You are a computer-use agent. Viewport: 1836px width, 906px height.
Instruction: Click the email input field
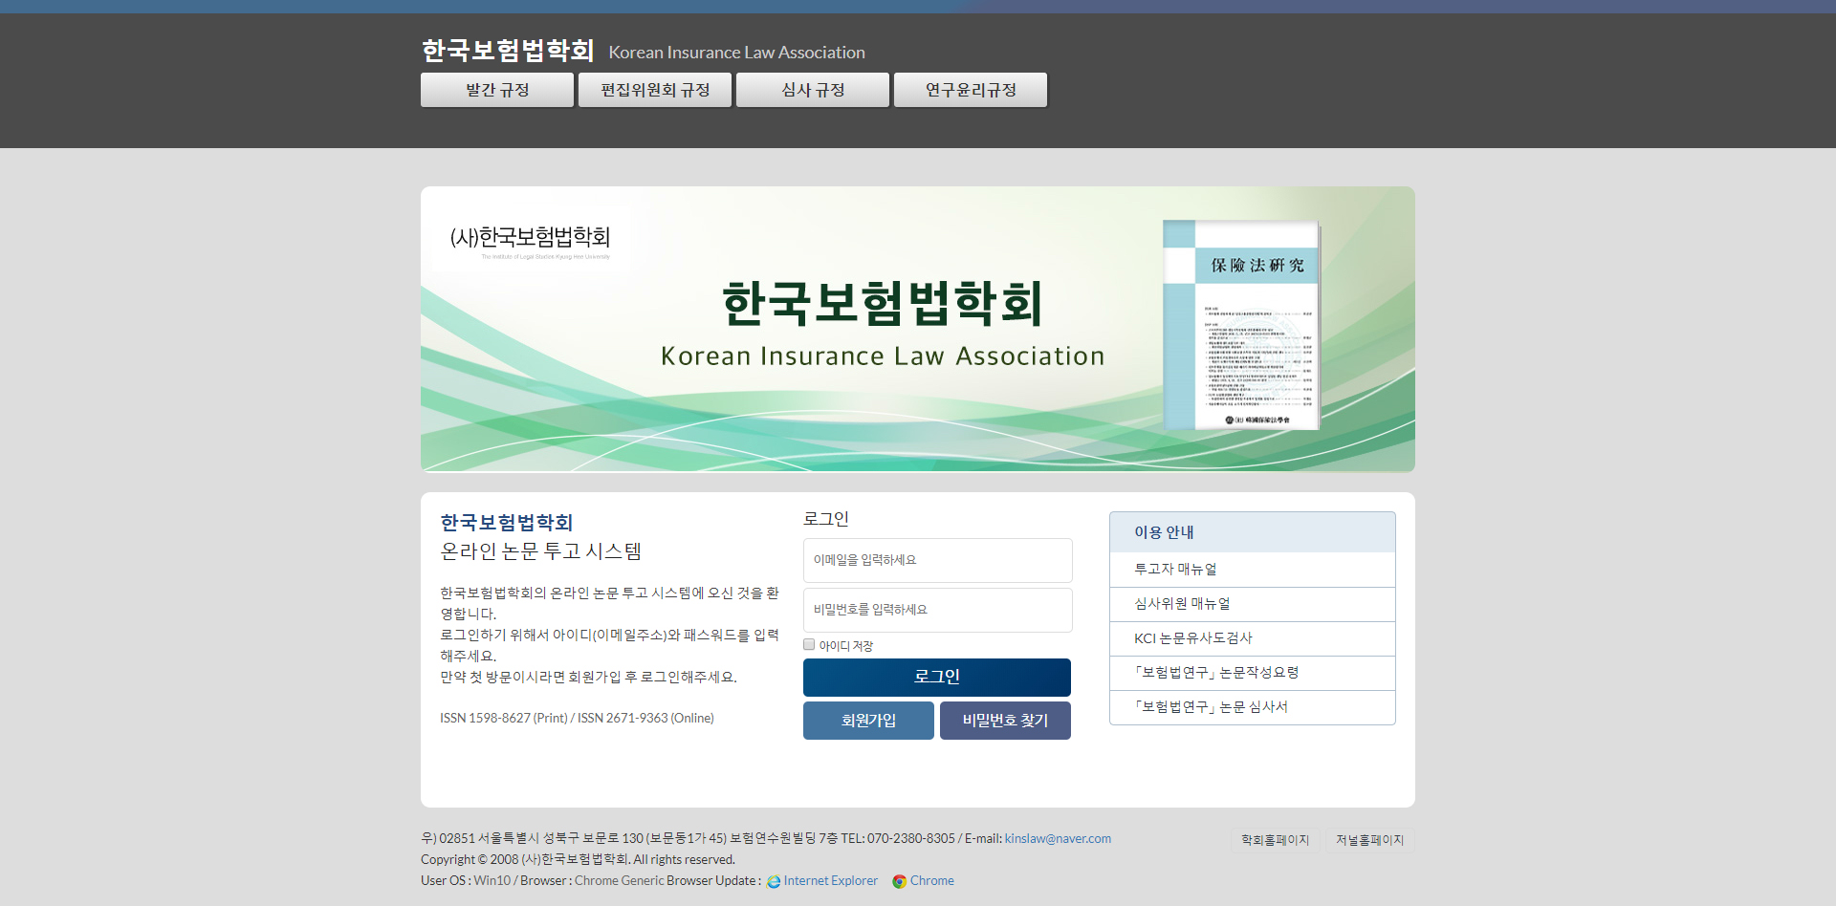point(937,560)
